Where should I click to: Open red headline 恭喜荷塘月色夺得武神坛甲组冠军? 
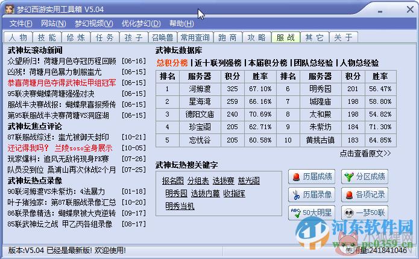61,83
